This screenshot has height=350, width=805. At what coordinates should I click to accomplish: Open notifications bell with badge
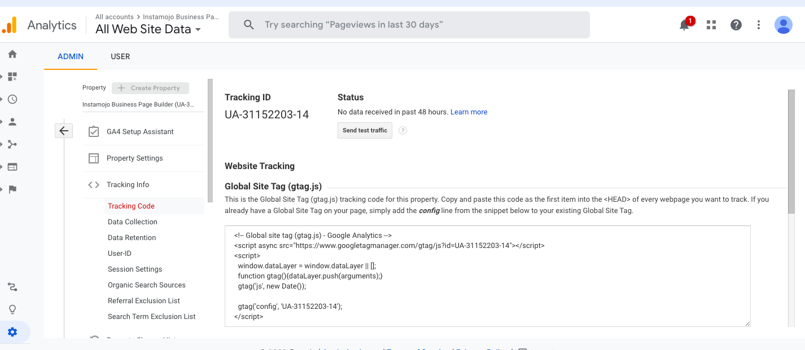click(685, 24)
